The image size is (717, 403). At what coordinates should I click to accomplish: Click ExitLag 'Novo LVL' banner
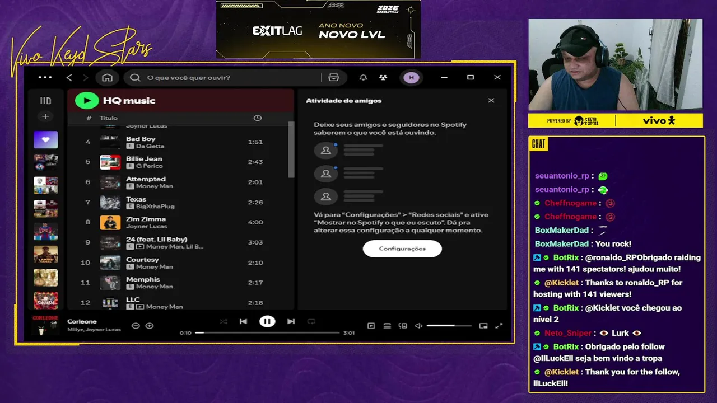(318, 29)
